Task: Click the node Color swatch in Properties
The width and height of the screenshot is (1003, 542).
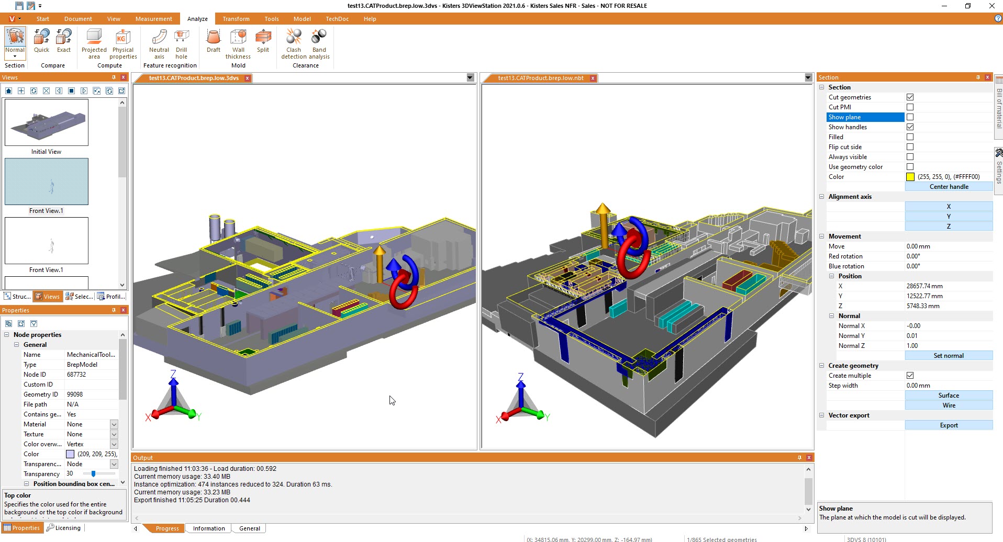Action: click(x=70, y=454)
